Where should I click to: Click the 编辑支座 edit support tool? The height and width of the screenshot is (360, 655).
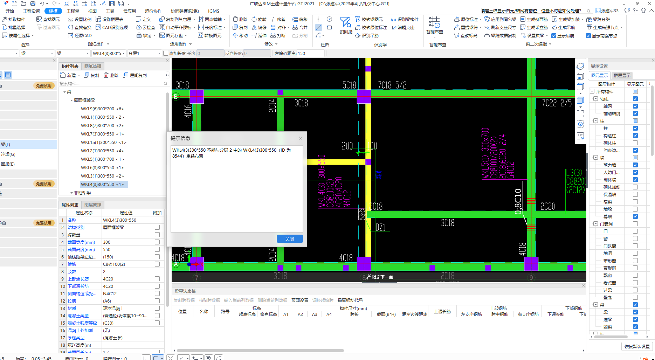(x=403, y=27)
